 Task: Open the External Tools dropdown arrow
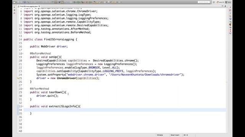coord(84,2)
